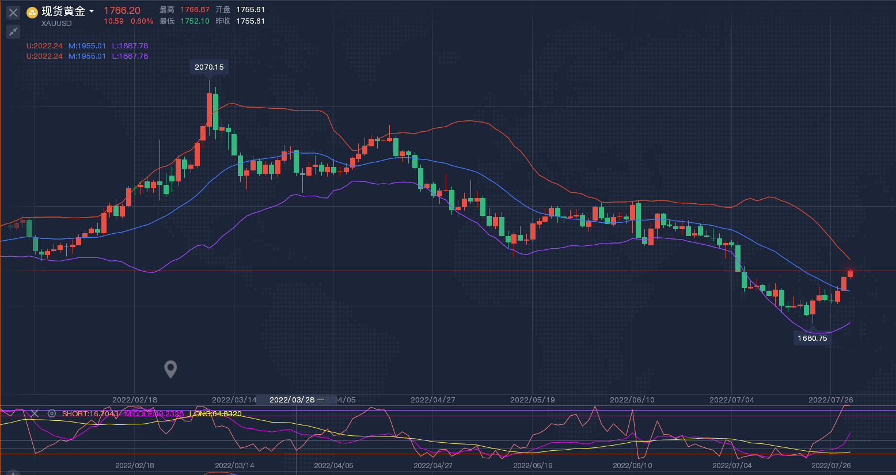Click the collapse fullscreen arrows icon
896x475 pixels.
point(13,32)
